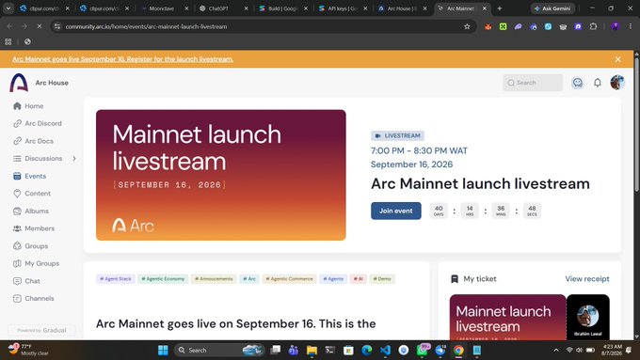This screenshot has width=640, height=360.
Task: Open My Groups in the sidebar
Action: [x=36, y=264]
